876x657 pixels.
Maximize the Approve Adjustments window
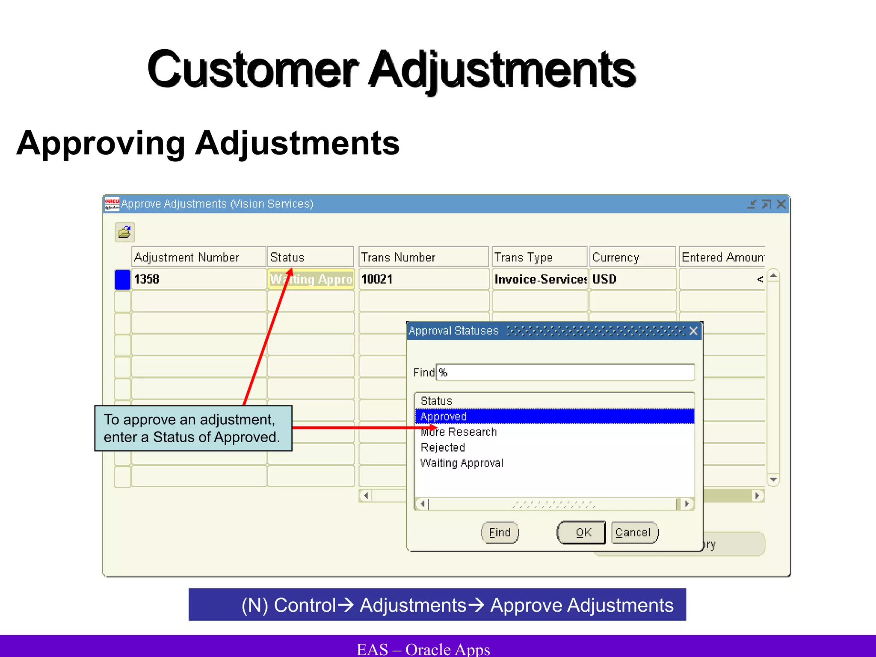pos(766,204)
